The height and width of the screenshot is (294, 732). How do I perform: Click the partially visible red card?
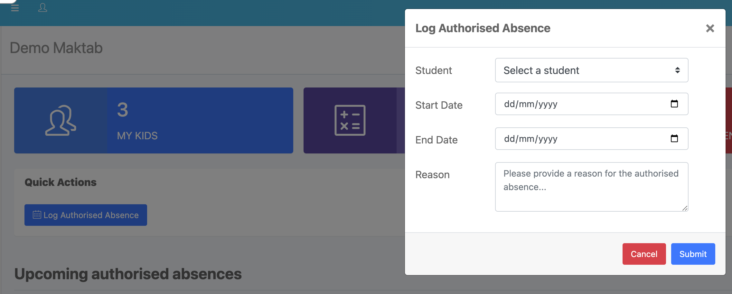tap(729, 120)
